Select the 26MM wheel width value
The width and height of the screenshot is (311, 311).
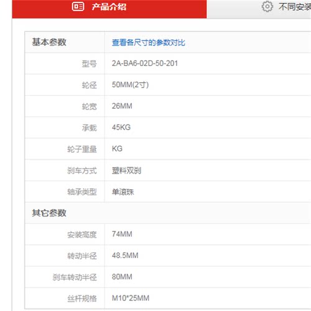pyautogui.click(x=122, y=106)
